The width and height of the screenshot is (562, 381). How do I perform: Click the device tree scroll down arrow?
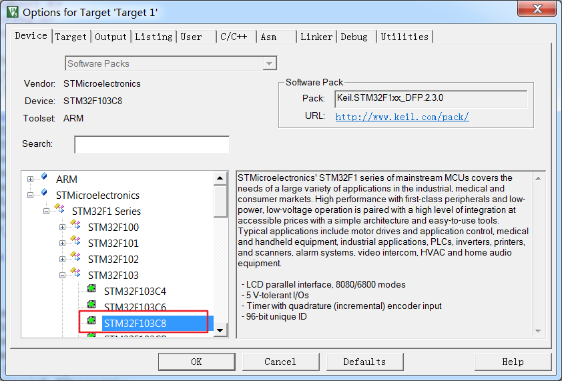(220, 330)
